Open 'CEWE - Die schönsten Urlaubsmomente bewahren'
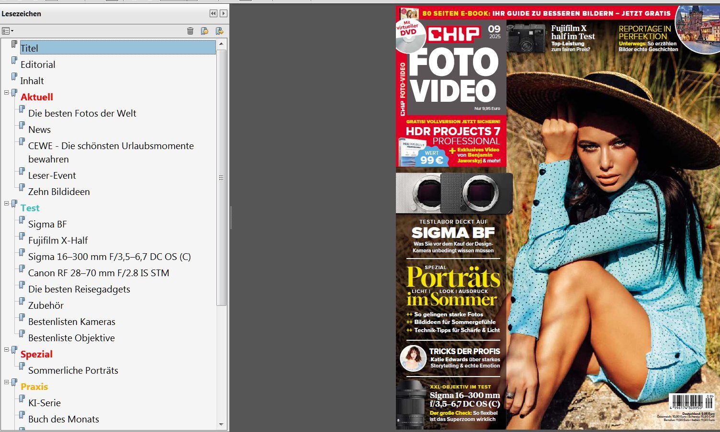This screenshot has width=720, height=432. pos(111,152)
